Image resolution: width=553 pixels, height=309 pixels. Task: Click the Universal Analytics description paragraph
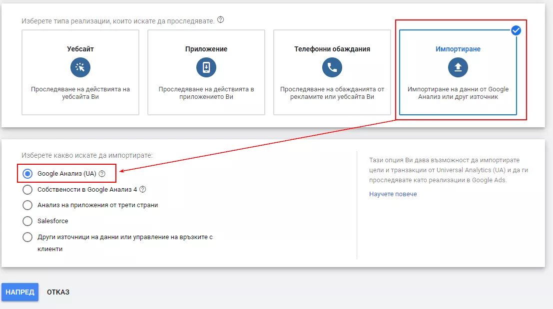tap(449, 170)
